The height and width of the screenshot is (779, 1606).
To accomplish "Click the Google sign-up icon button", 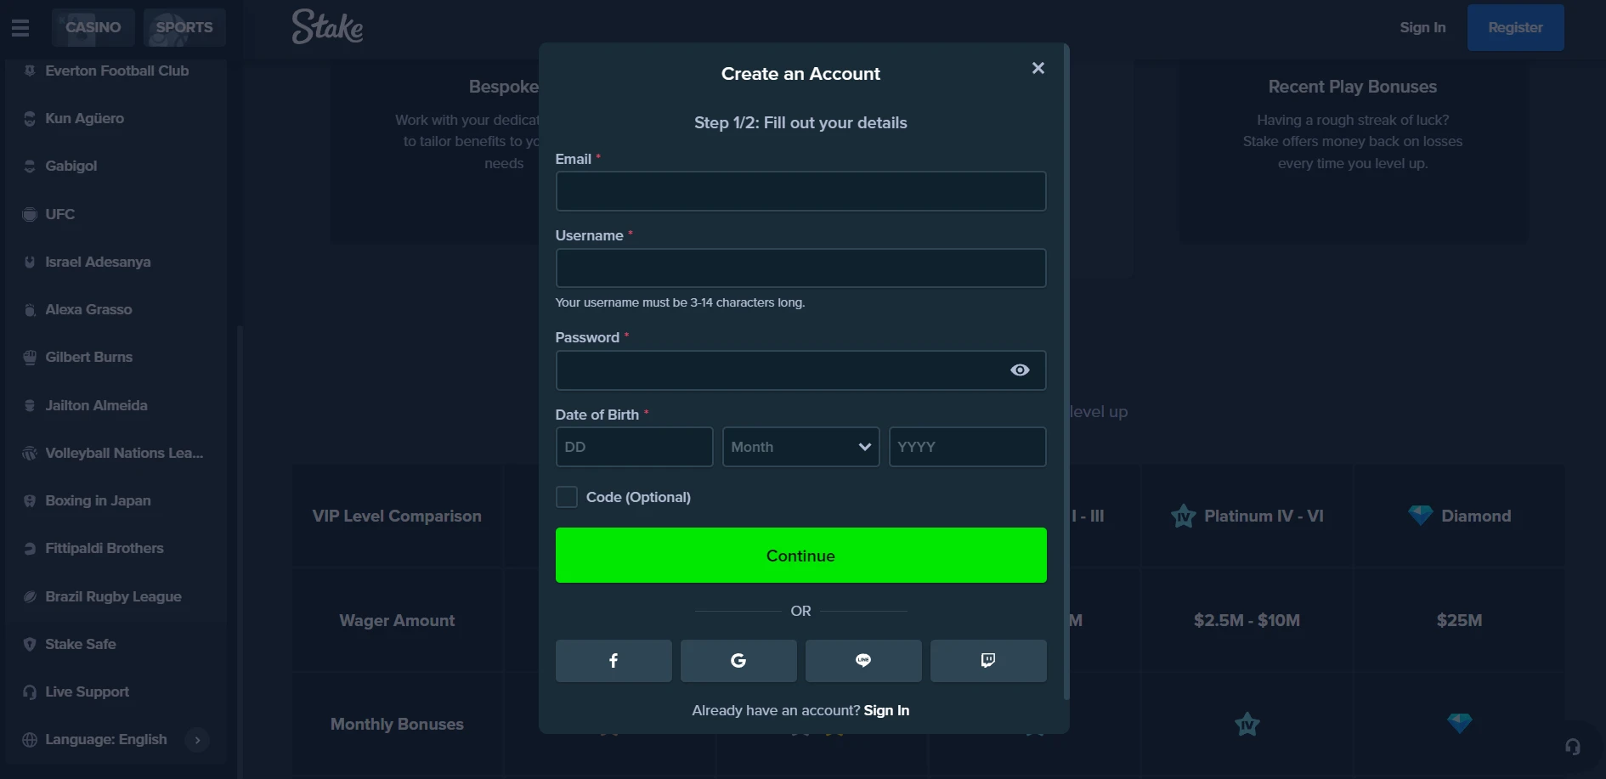I will coord(738,661).
